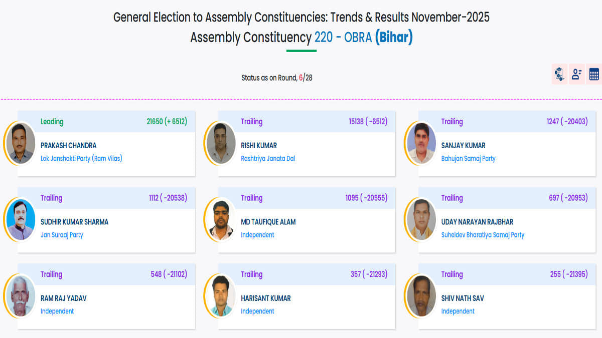Screen dimensions: 602x338
Task: Click Shiv Nath Sav's photo
Action: [x=421, y=296]
